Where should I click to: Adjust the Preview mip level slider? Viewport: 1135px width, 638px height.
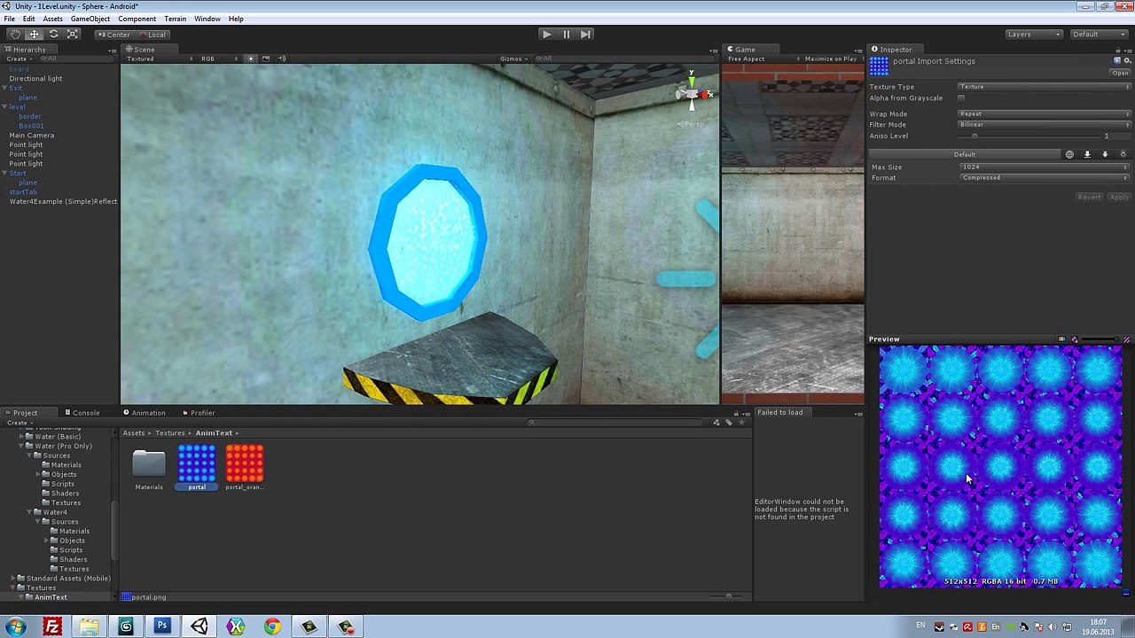coord(1101,339)
